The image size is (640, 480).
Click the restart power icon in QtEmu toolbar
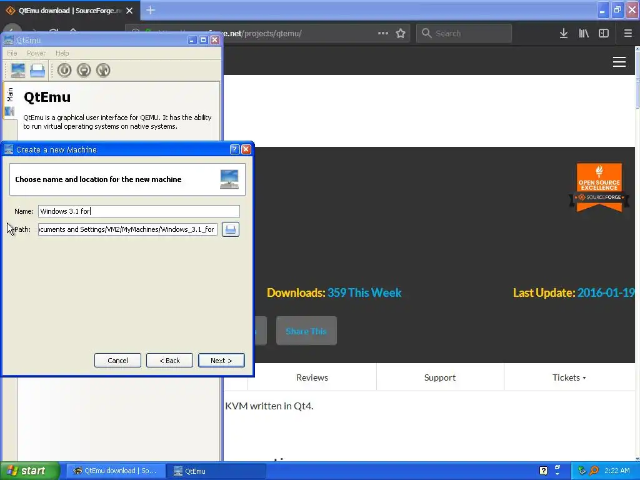103,70
